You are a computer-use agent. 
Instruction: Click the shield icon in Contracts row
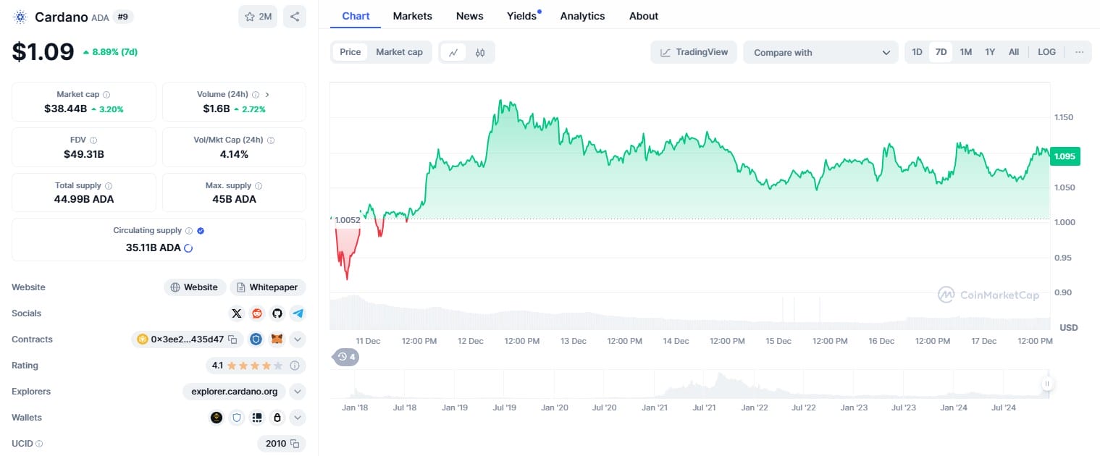tap(256, 339)
